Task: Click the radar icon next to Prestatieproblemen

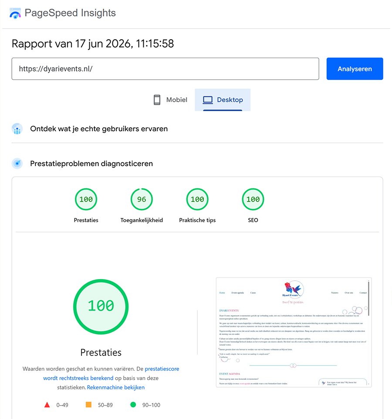Action: click(17, 163)
